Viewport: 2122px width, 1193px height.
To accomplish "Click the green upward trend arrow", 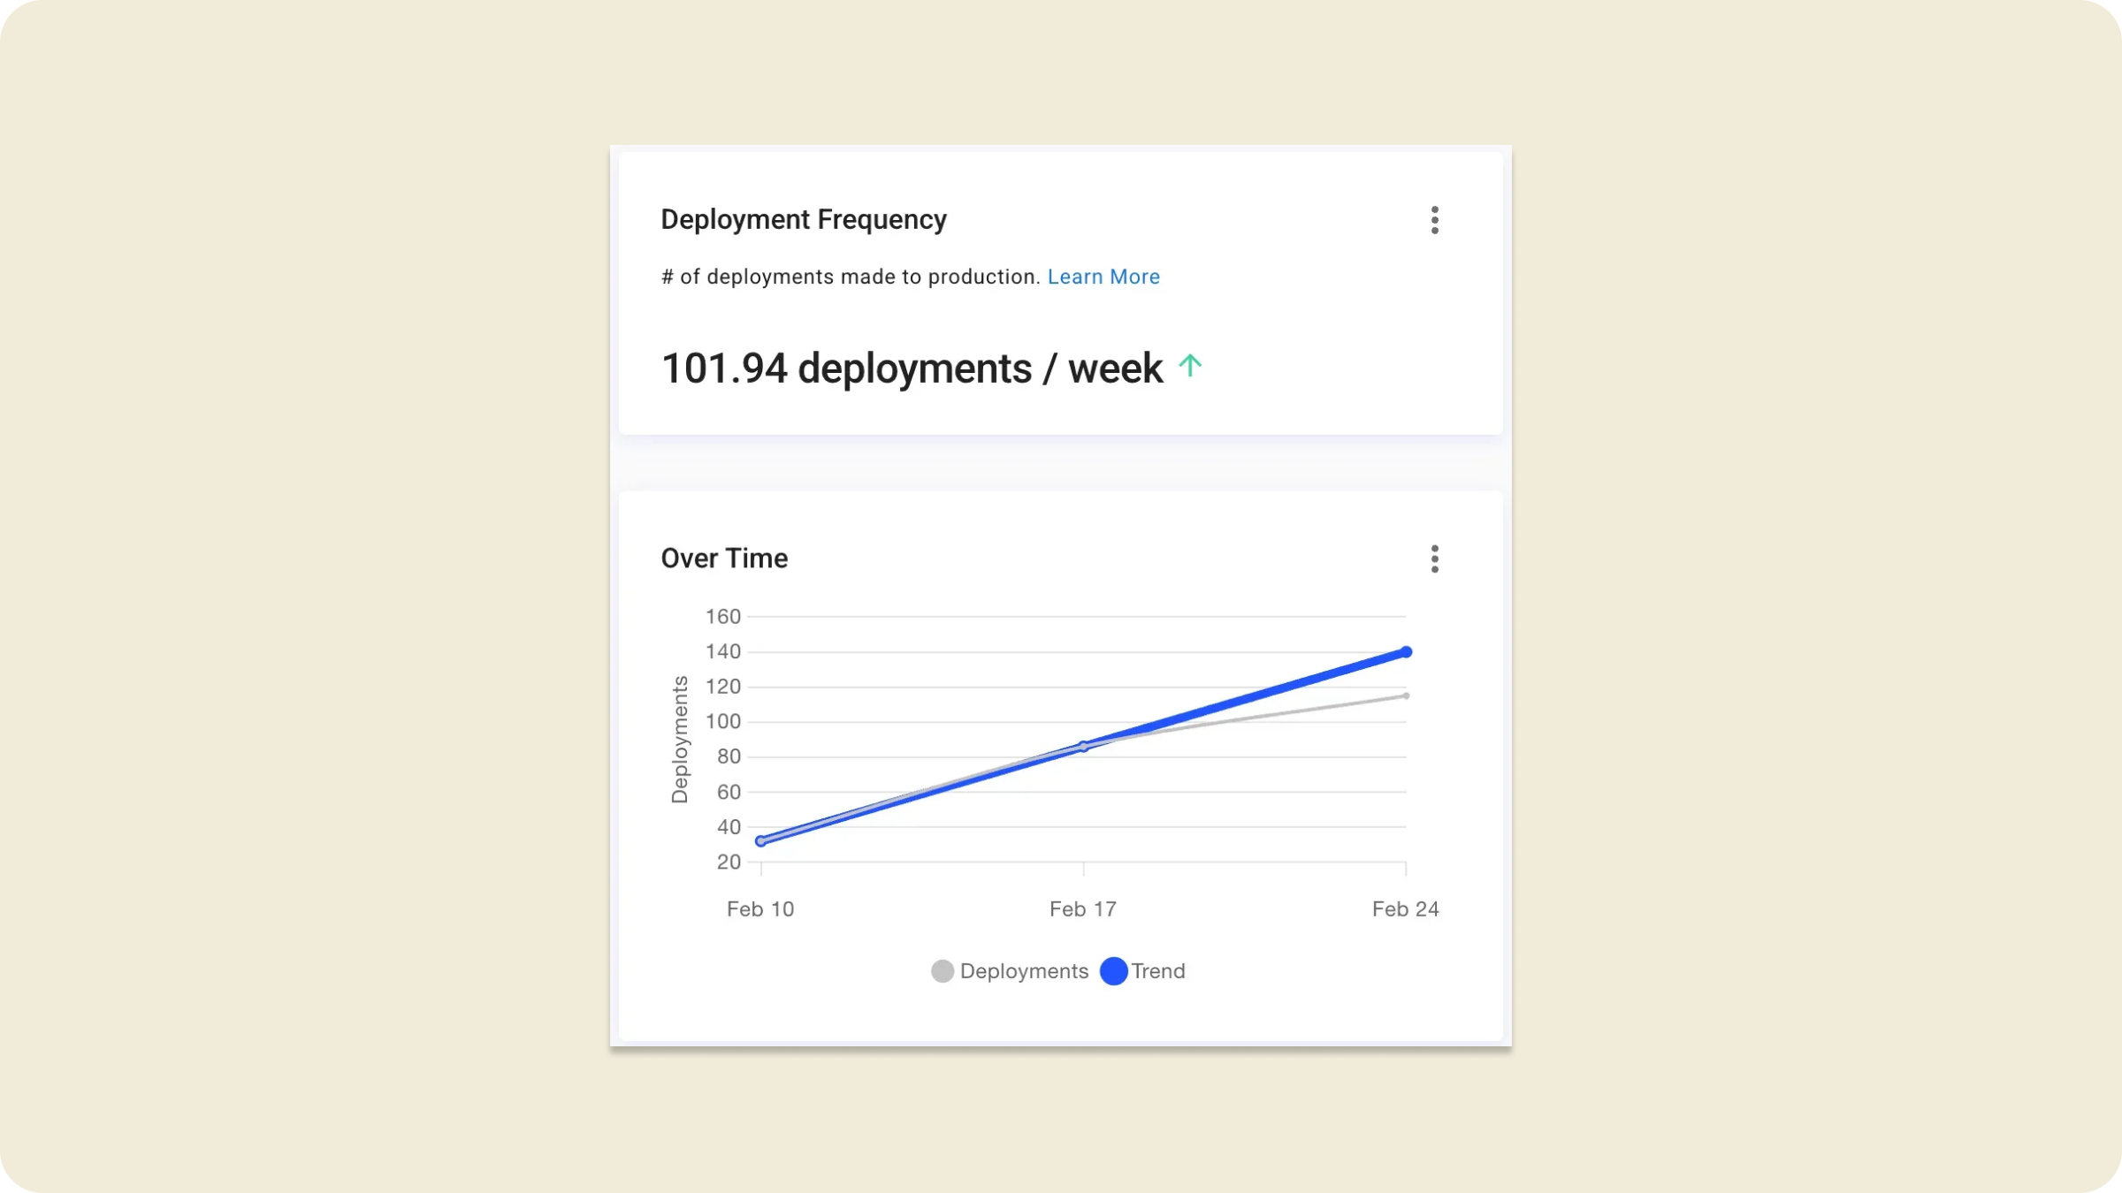I will pyautogui.click(x=1190, y=366).
